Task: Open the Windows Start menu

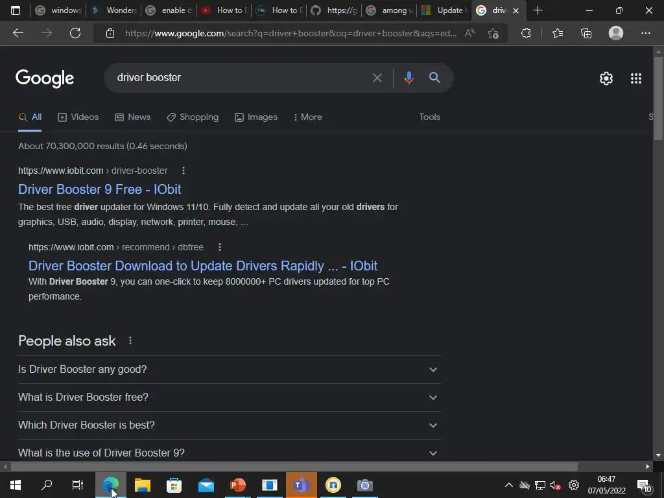Action: tap(16, 485)
